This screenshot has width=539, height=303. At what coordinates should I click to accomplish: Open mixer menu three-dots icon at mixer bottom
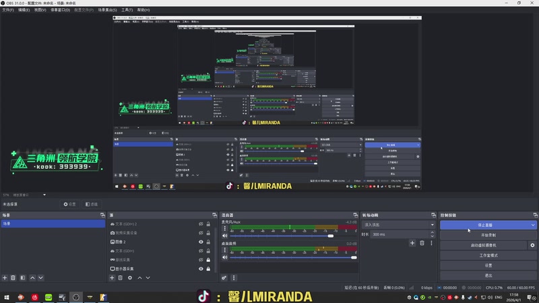(x=234, y=277)
